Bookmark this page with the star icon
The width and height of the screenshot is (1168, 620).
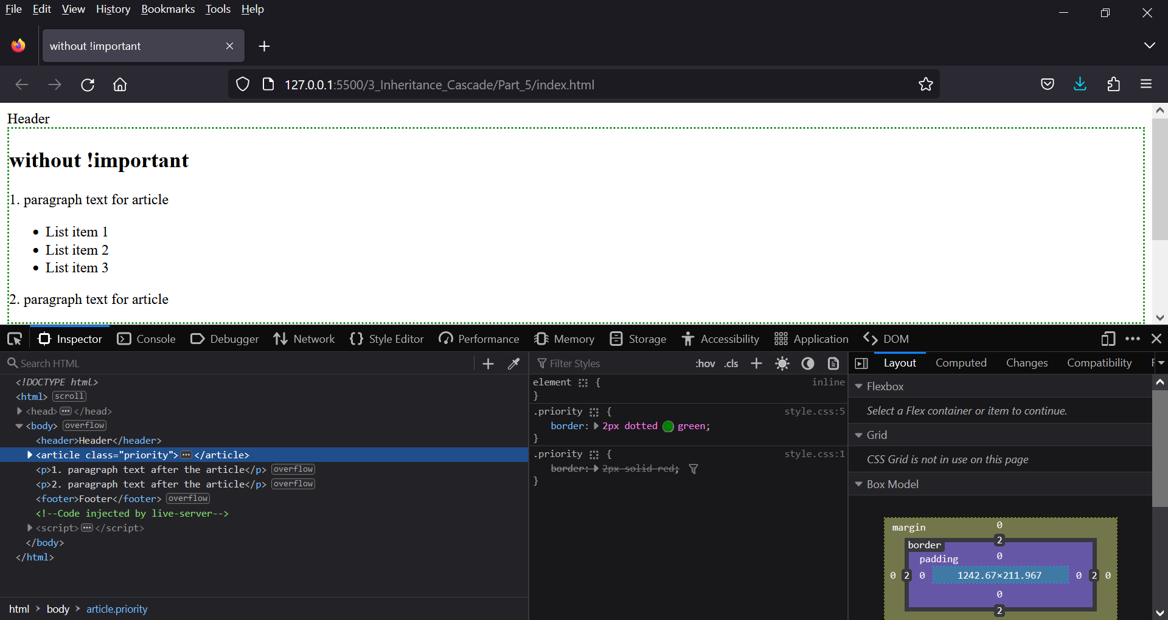(x=925, y=84)
